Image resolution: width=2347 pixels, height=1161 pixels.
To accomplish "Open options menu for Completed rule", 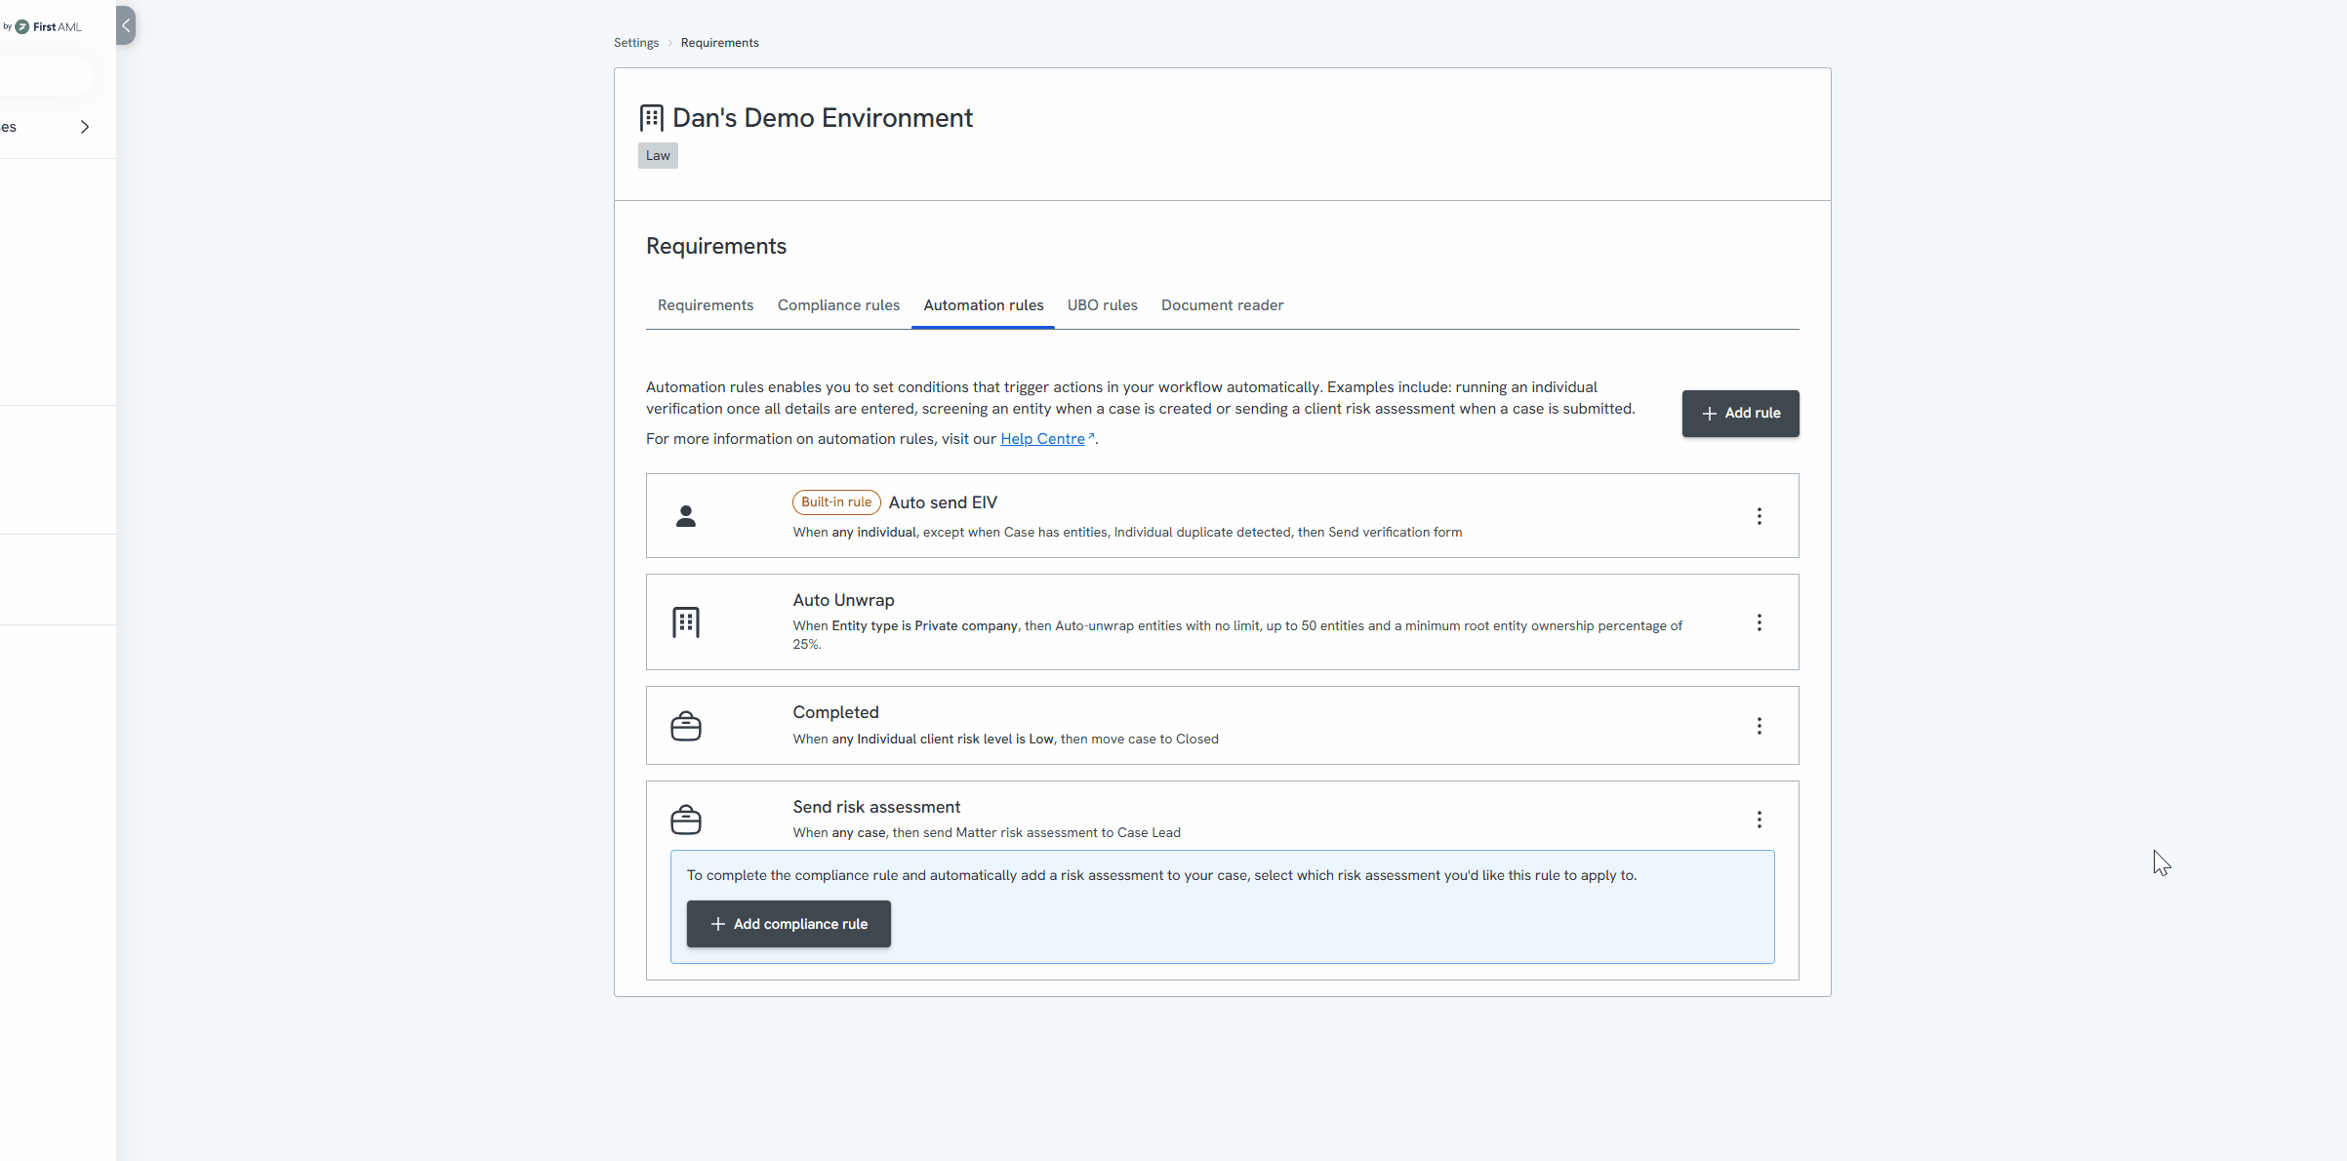I will (x=1759, y=726).
